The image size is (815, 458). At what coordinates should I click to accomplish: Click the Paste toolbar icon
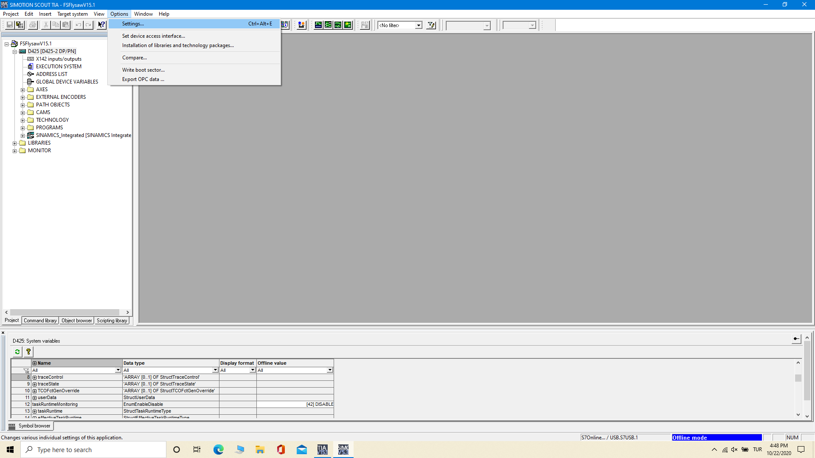[65, 25]
